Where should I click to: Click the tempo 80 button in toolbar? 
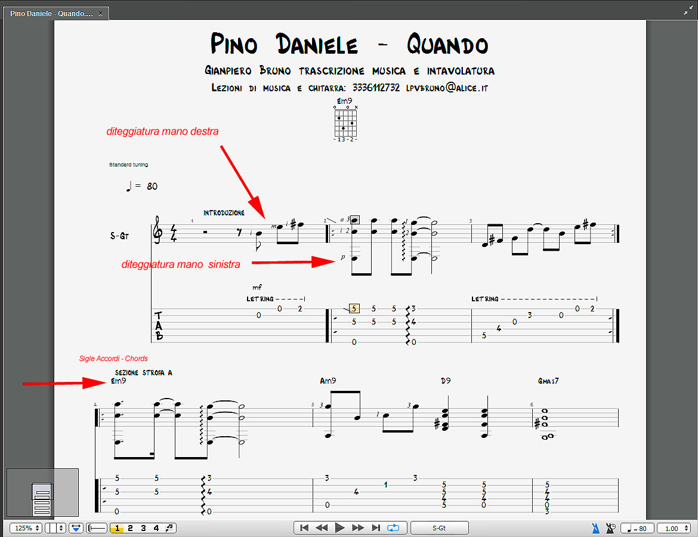point(637,528)
